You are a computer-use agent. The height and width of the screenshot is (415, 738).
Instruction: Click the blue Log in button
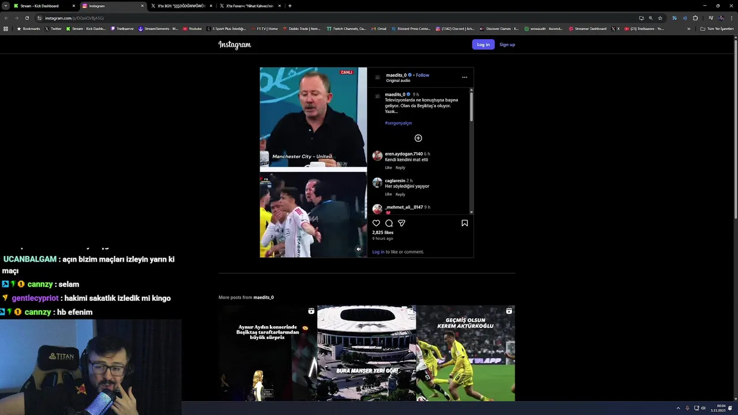coord(483,44)
